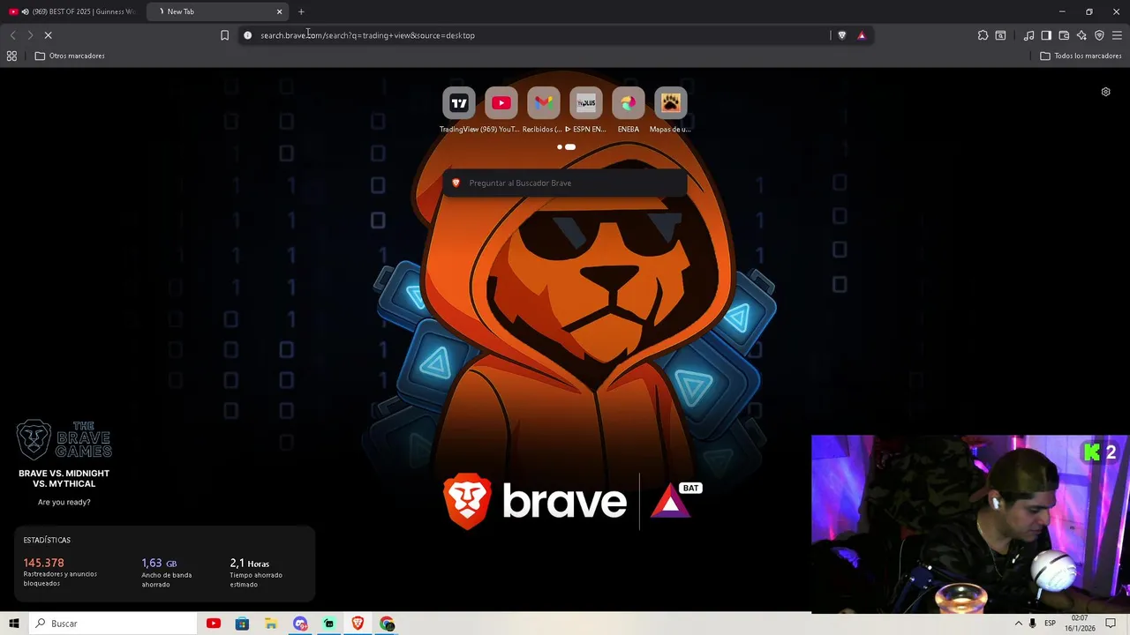Image resolution: width=1130 pixels, height=635 pixels.
Task: Open the Gmail Recibidos shortcut tile
Action: [x=544, y=103]
